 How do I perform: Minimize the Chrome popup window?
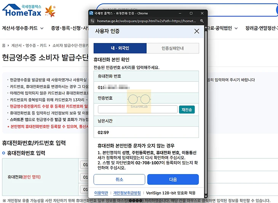[x=180, y=13]
